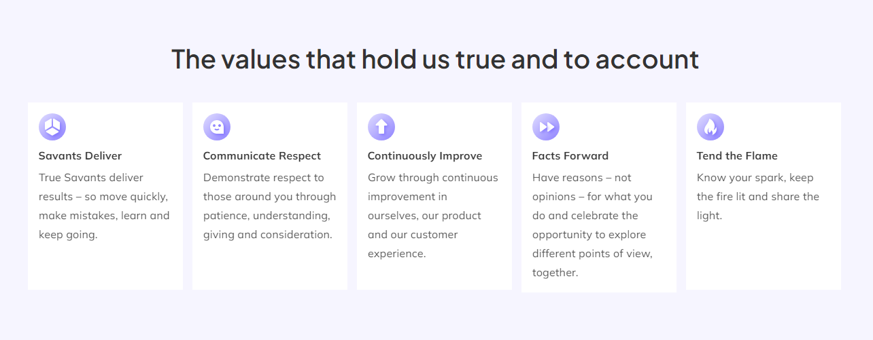Click the Continuously Improve title

tap(425, 156)
